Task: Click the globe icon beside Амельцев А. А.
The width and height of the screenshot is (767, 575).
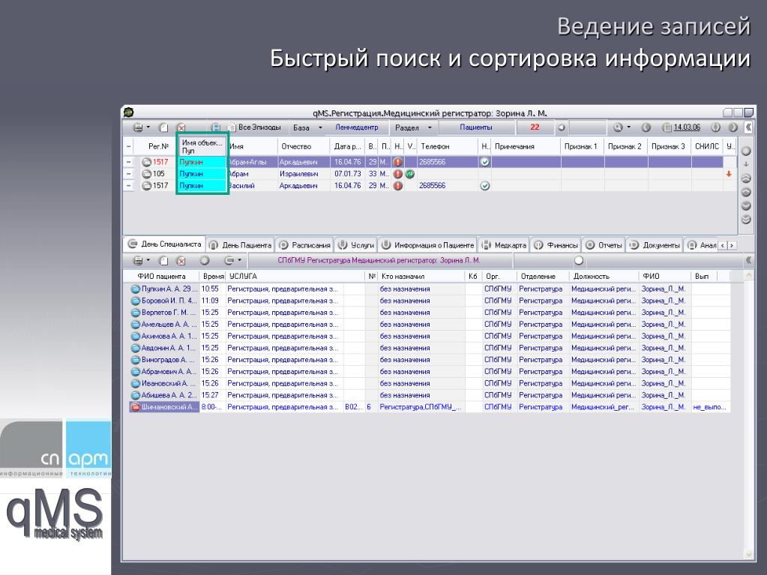Action: pyautogui.click(x=136, y=324)
